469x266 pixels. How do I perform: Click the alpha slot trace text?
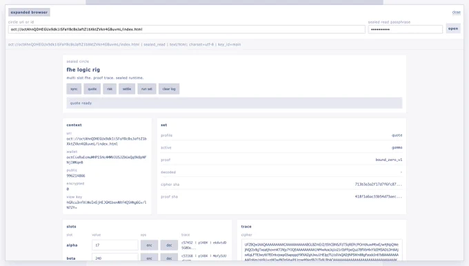tap(204, 245)
